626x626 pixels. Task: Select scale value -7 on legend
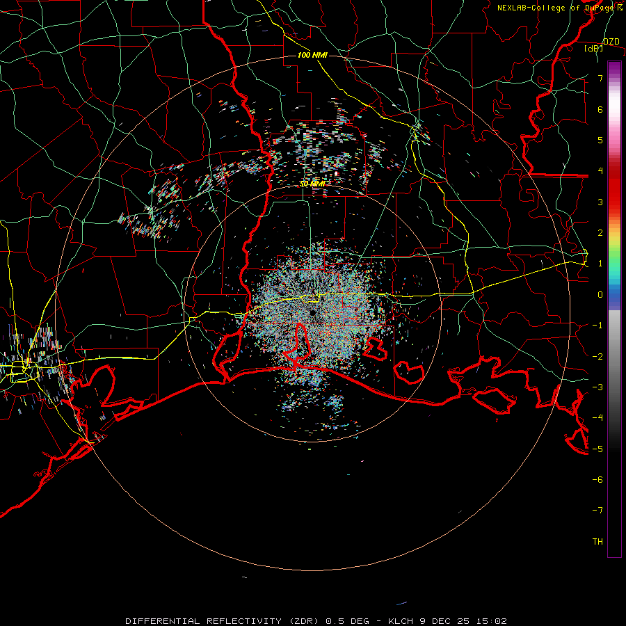[x=597, y=511]
